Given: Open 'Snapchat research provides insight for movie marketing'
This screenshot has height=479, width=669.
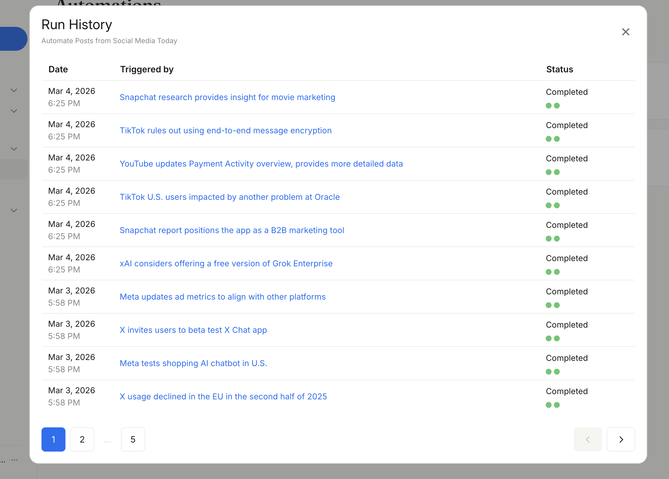Looking at the screenshot, I should (227, 97).
